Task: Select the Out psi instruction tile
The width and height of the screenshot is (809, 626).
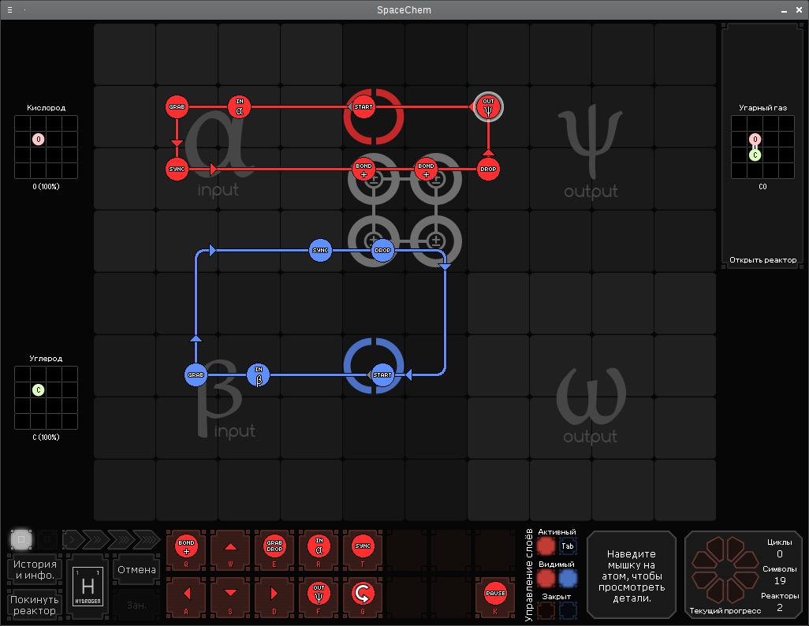Action: point(319,597)
